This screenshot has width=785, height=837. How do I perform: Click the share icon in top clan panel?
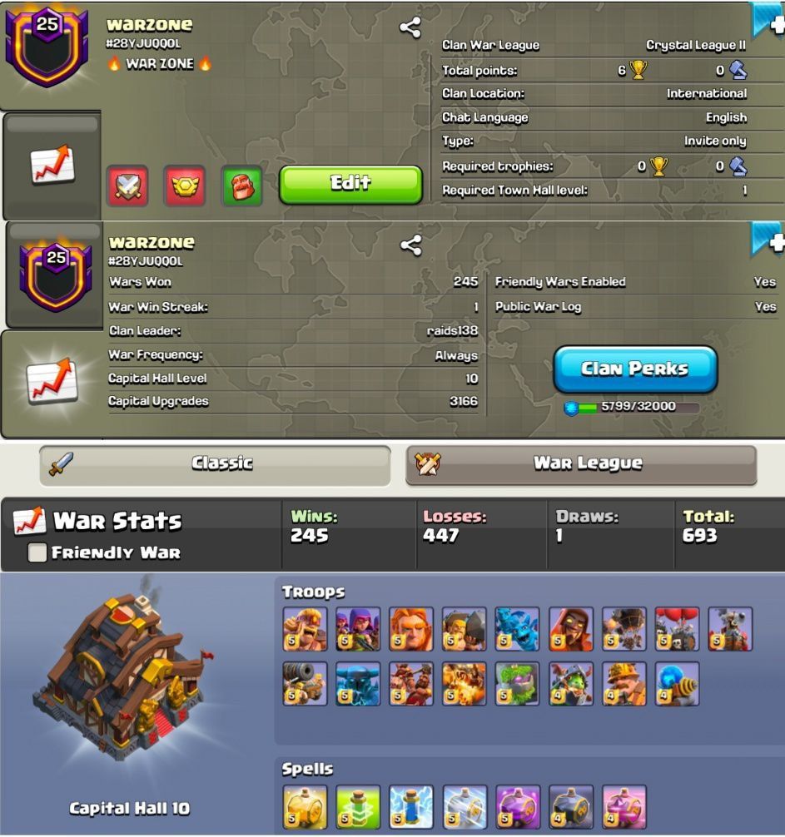(410, 27)
